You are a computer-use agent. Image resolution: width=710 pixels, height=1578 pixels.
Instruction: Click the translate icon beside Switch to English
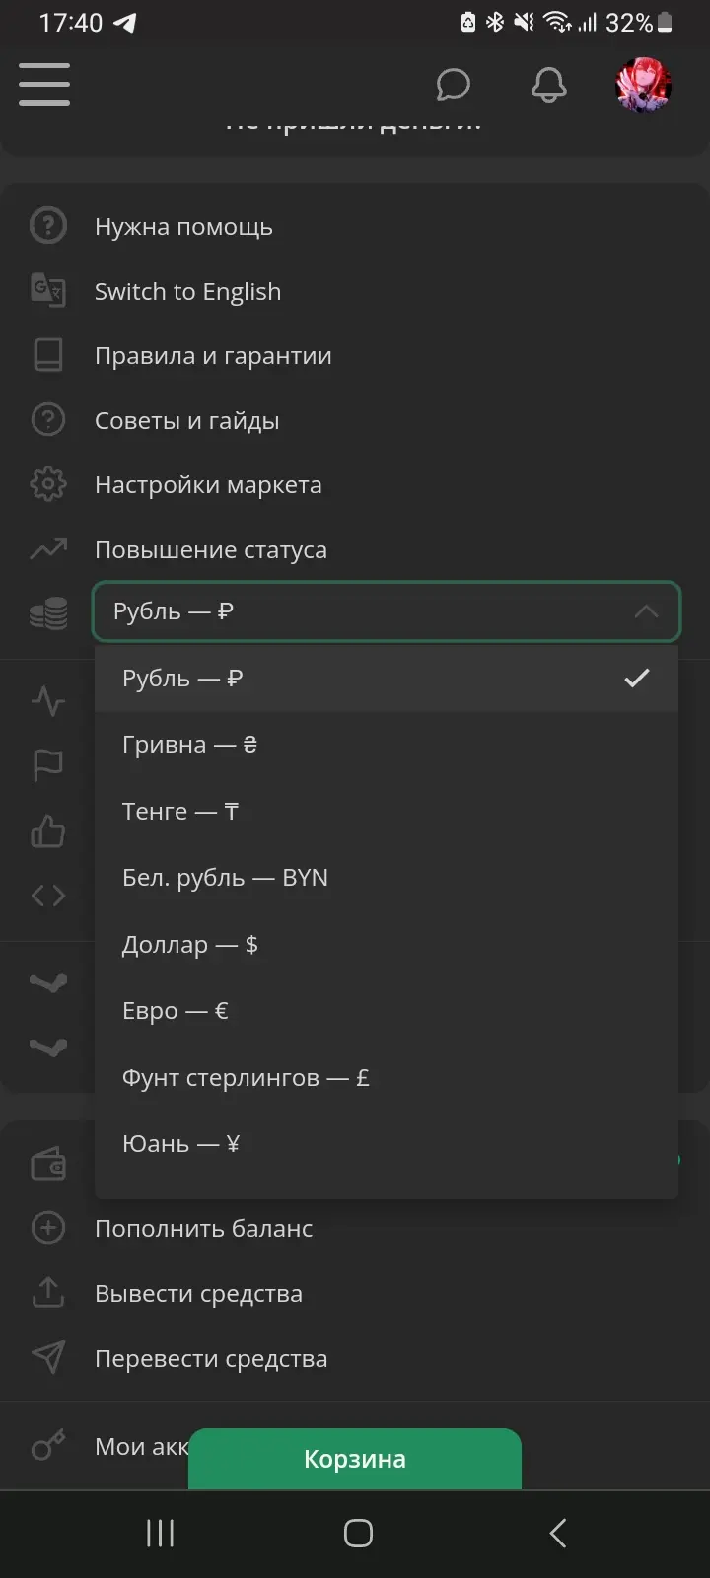(47, 291)
